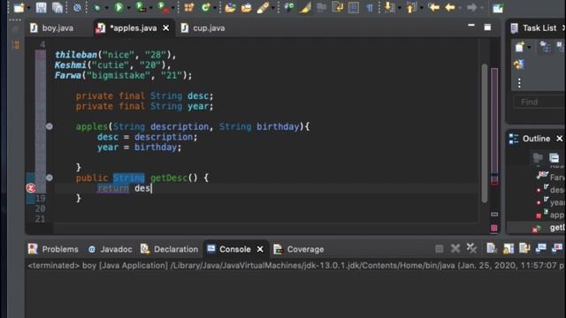Screen dimensions: 566x318
Task: Click the red error overview square
Action: click(x=494, y=228)
